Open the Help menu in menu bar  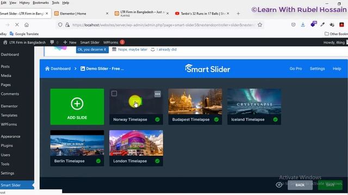click(65, 3)
